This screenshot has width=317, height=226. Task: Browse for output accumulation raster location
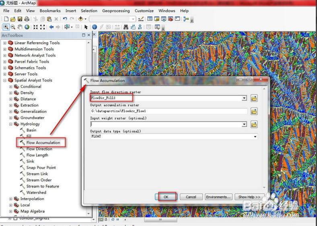click(254, 111)
